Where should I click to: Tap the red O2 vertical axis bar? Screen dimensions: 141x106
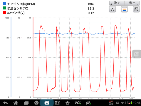(33, 57)
